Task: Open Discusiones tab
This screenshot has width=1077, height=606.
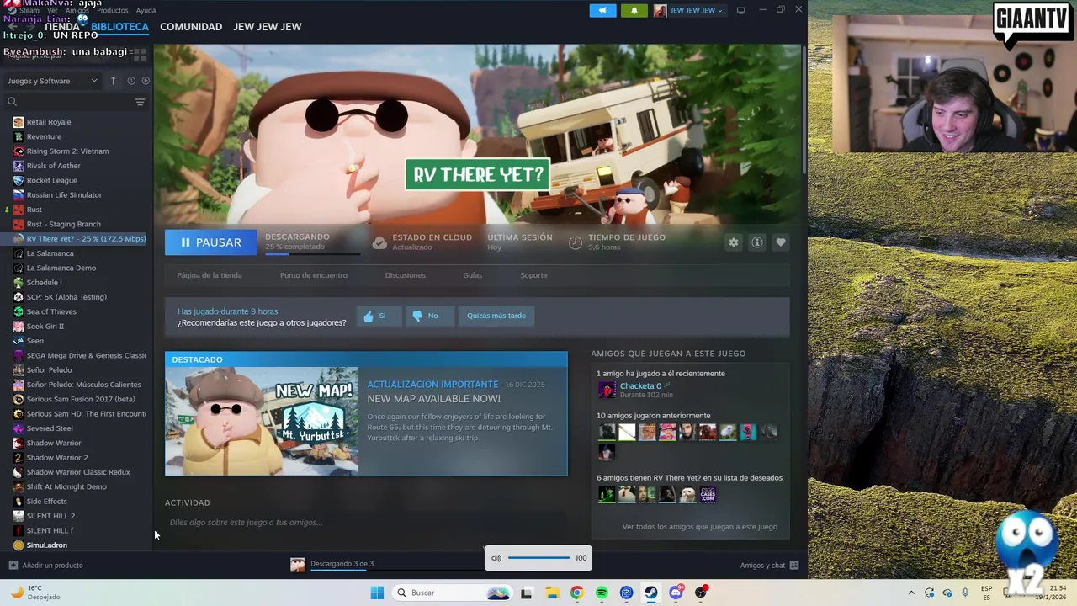Action: click(x=405, y=275)
